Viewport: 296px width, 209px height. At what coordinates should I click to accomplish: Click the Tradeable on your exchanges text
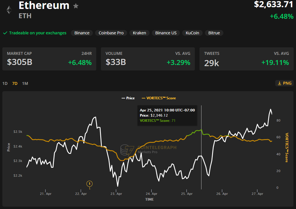37,33
